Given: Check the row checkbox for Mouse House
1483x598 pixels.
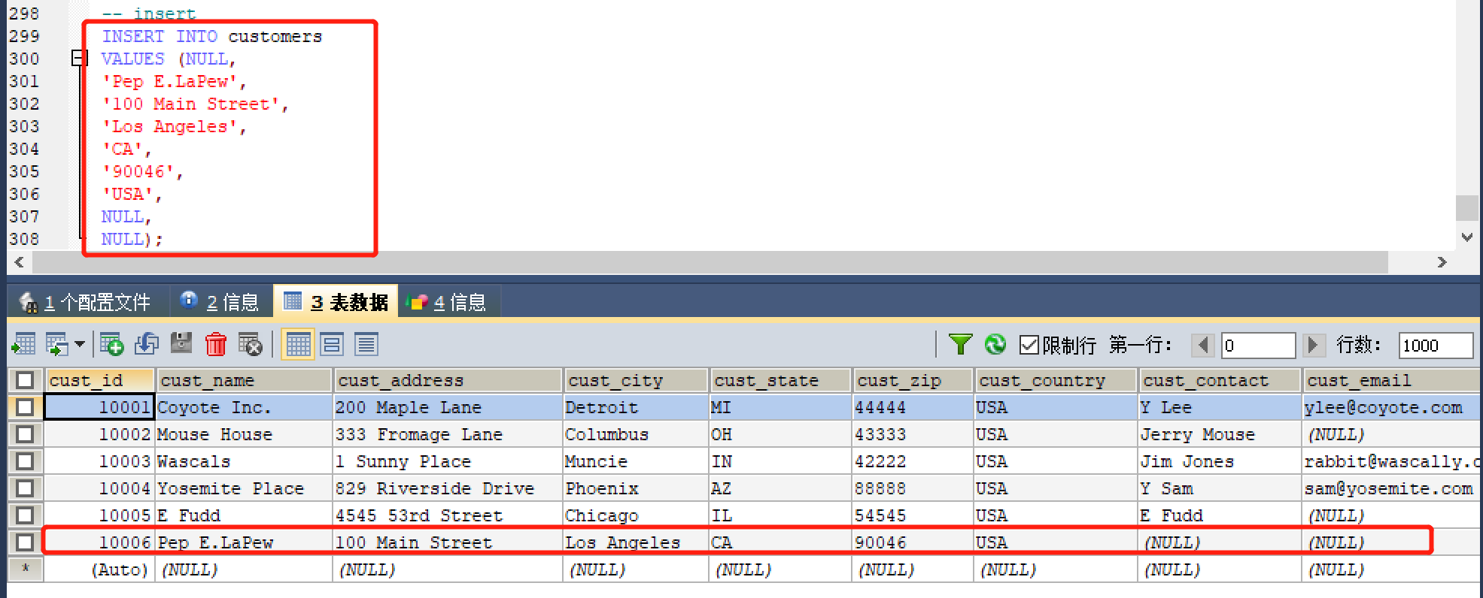Looking at the screenshot, I should click(x=25, y=434).
